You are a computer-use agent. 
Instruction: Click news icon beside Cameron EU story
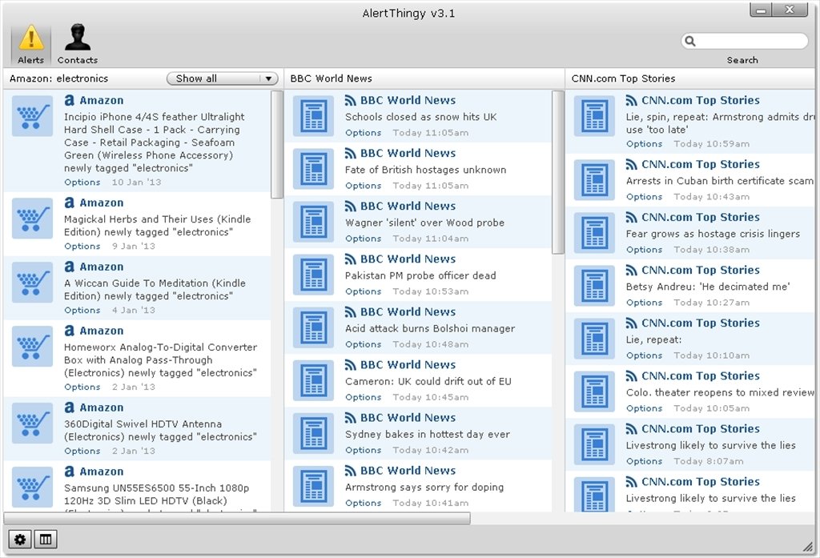click(x=313, y=379)
